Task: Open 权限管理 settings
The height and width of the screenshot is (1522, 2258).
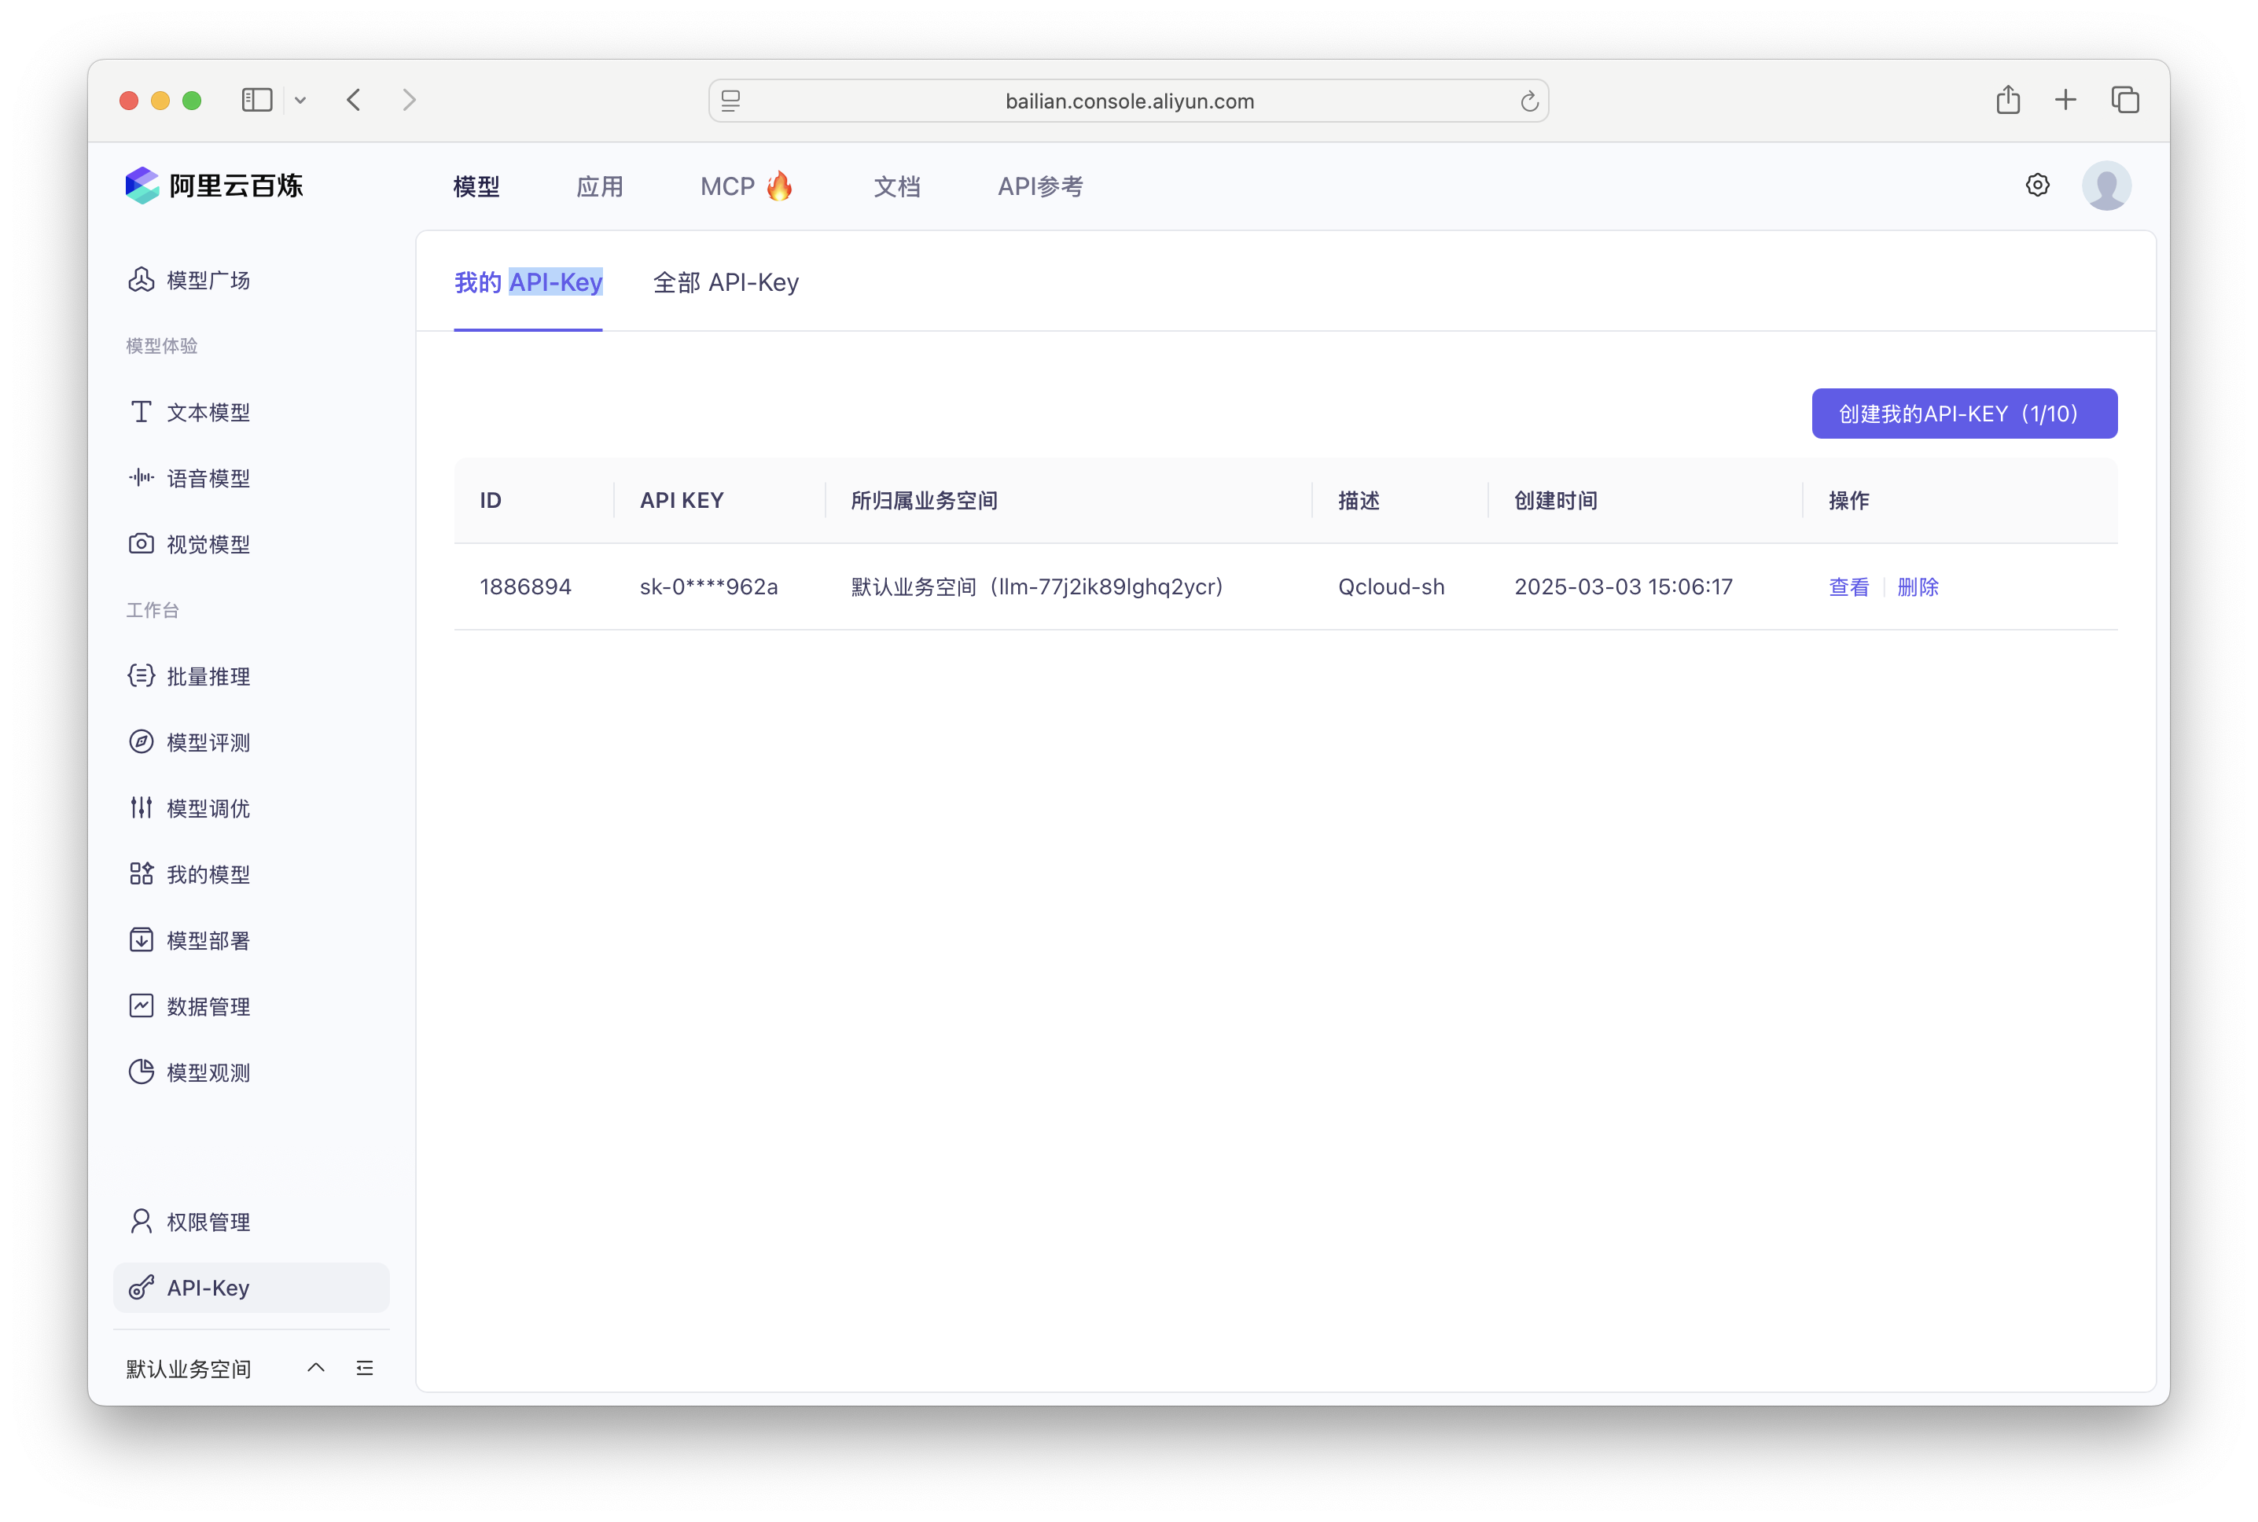Action: coord(208,1221)
